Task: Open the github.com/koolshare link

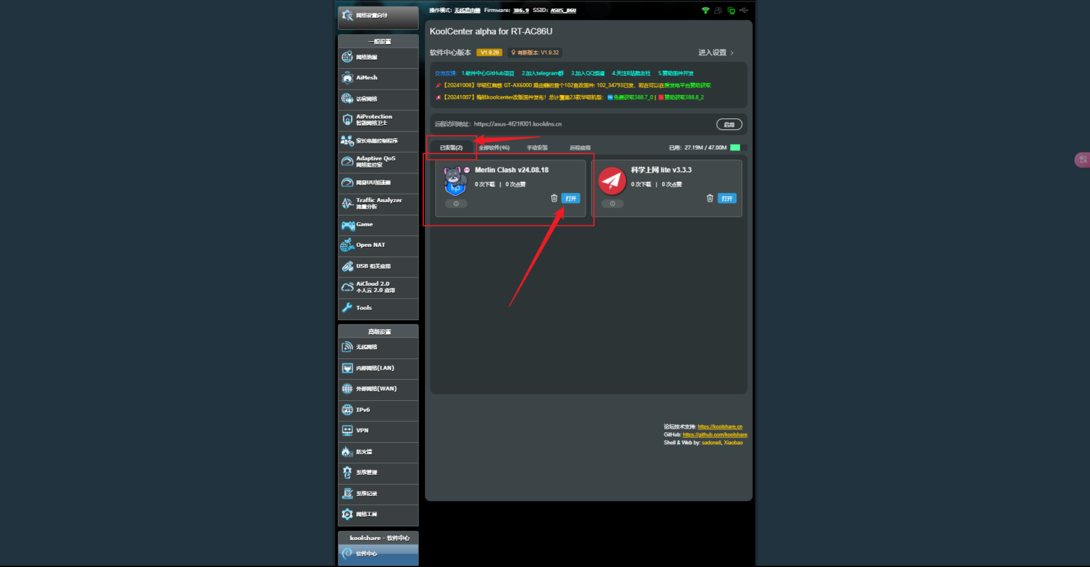Action: (x=715, y=435)
